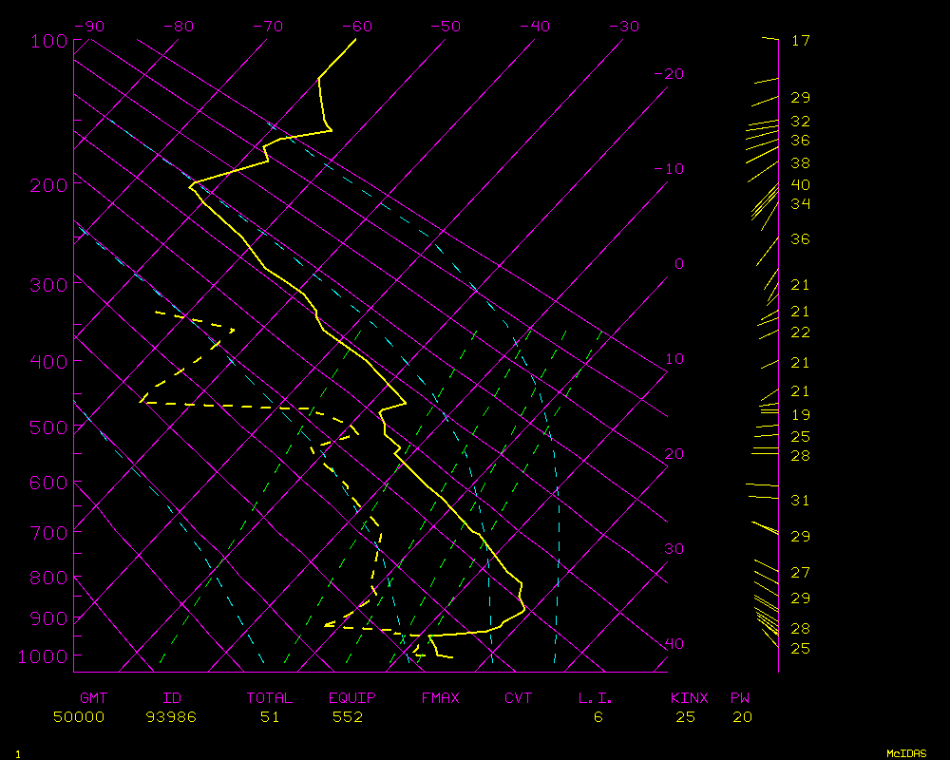Image resolution: width=950 pixels, height=760 pixels.
Task: Click the CVT label
Action: [519, 698]
